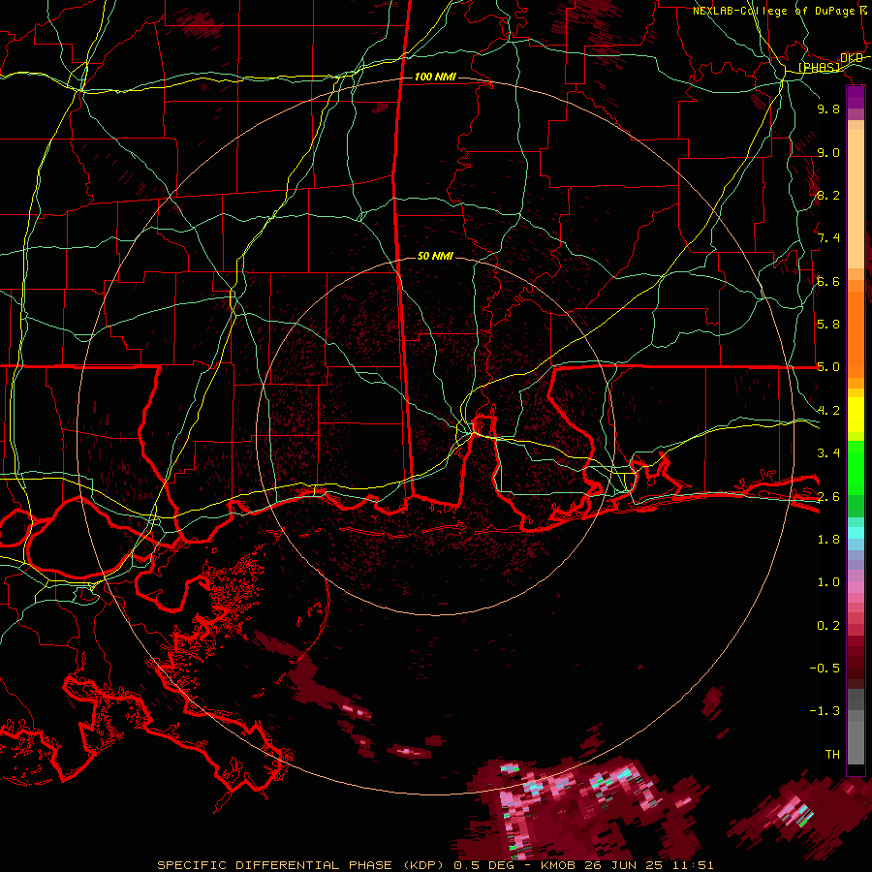872x872 pixels.
Task: Click the -1.3 scale value
Action: 825,711
